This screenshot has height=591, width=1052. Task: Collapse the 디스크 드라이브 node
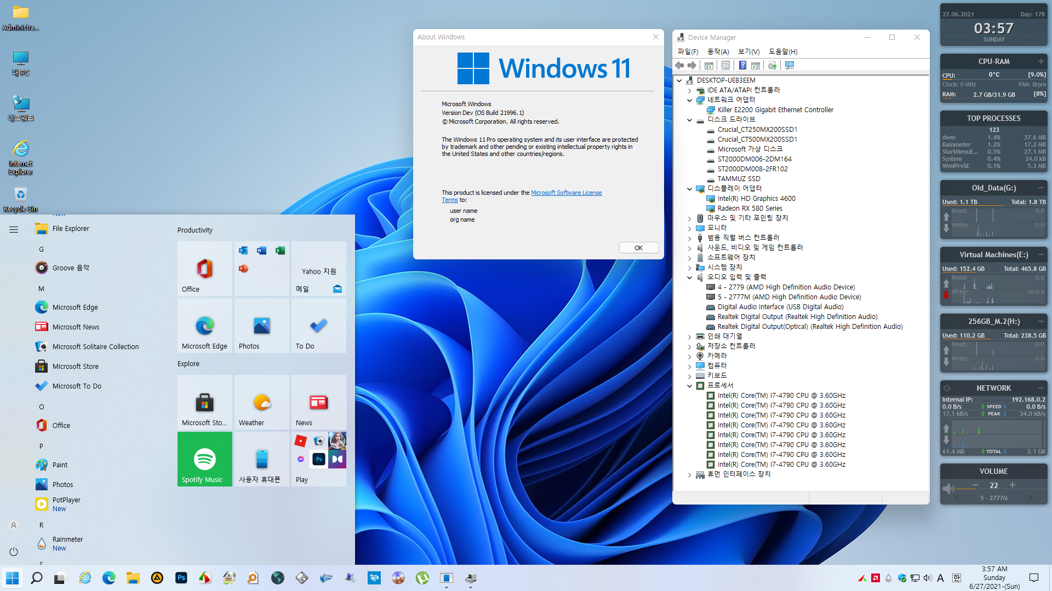tap(690, 120)
